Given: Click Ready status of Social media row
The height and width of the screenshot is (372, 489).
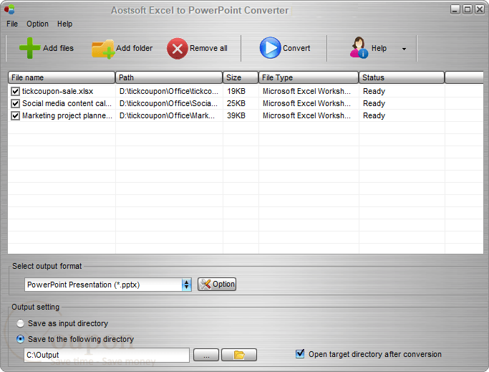Looking at the screenshot, I should [x=374, y=103].
